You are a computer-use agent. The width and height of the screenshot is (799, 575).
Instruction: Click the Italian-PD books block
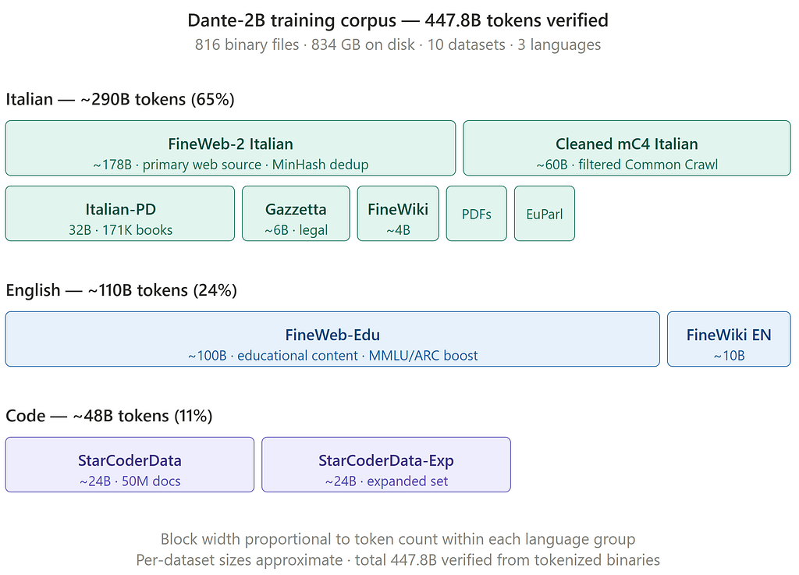pyautogui.click(x=120, y=214)
